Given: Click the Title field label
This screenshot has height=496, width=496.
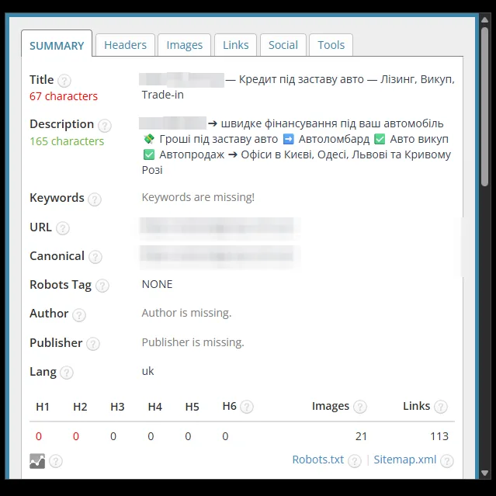Looking at the screenshot, I should (41, 80).
